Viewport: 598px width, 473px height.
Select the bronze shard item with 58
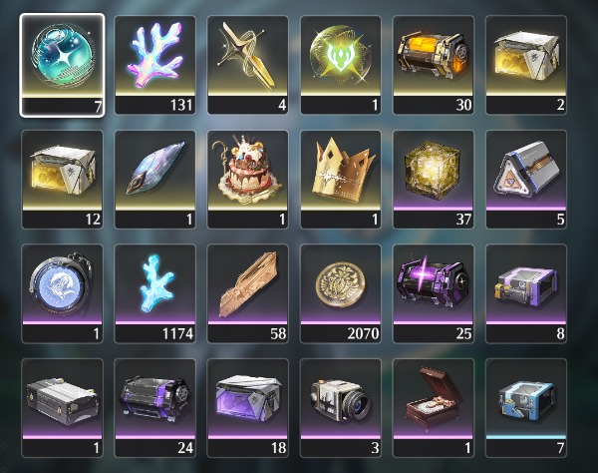[x=247, y=293]
